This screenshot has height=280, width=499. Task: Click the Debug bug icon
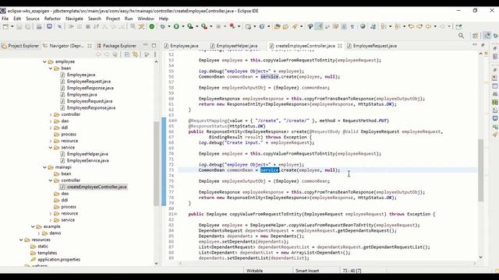tap(163, 26)
